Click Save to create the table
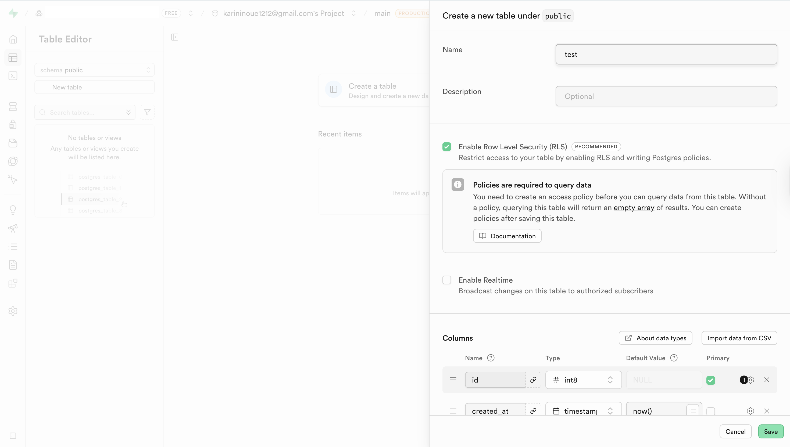 click(x=771, y=431)
